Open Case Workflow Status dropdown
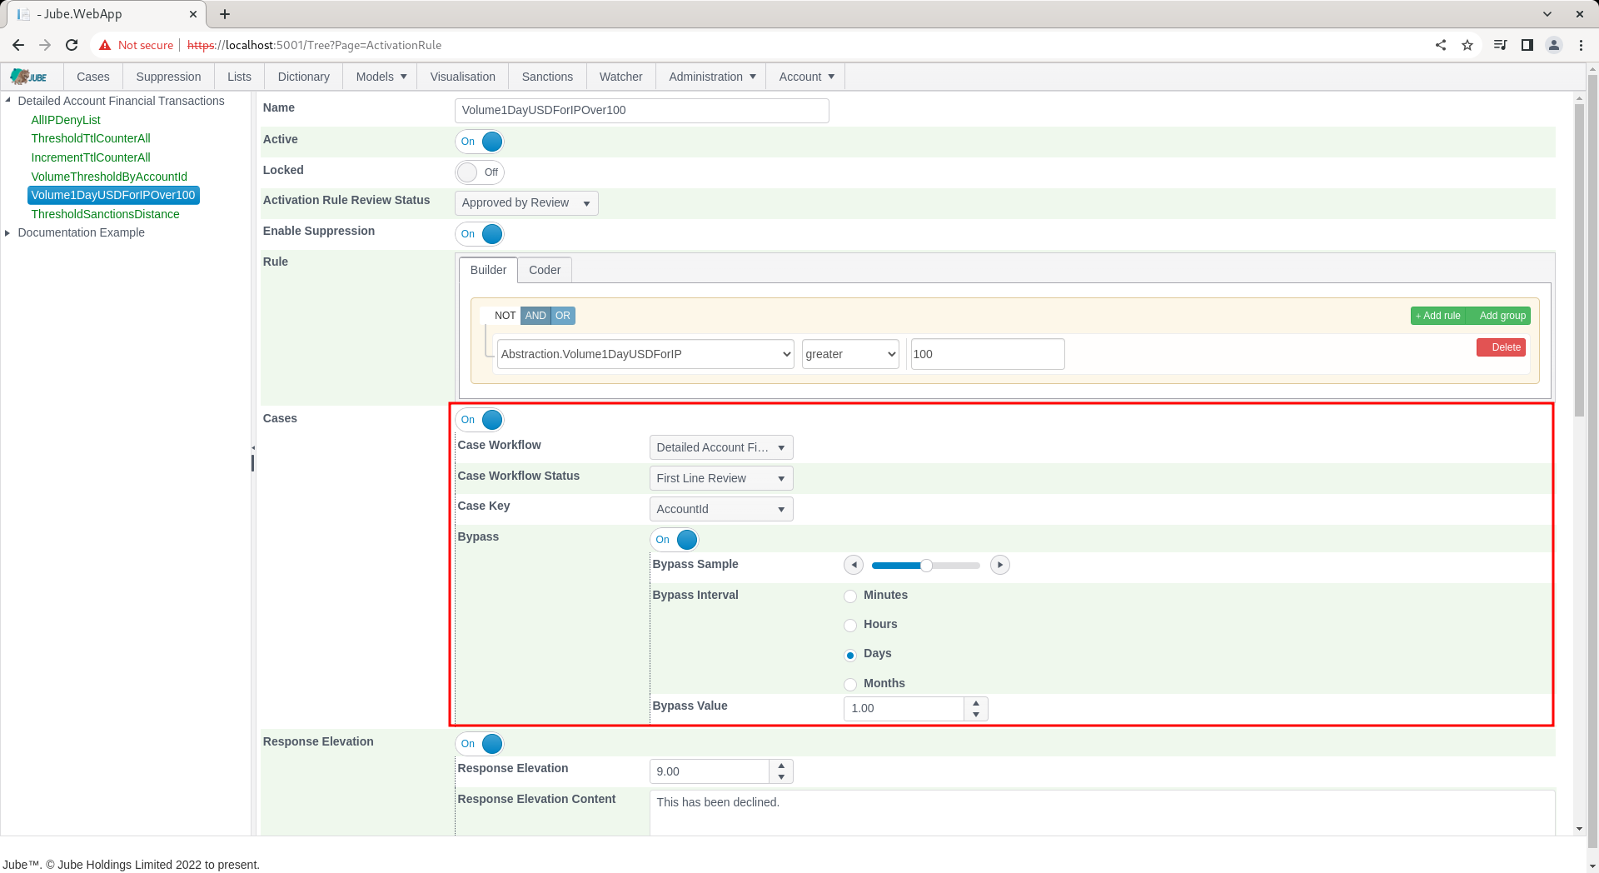1599x873 pixels. 721,478
